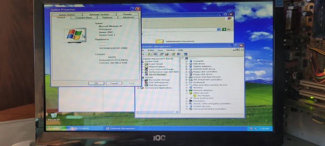Select the Device Manager tree icon

click(x=146, y=75)
